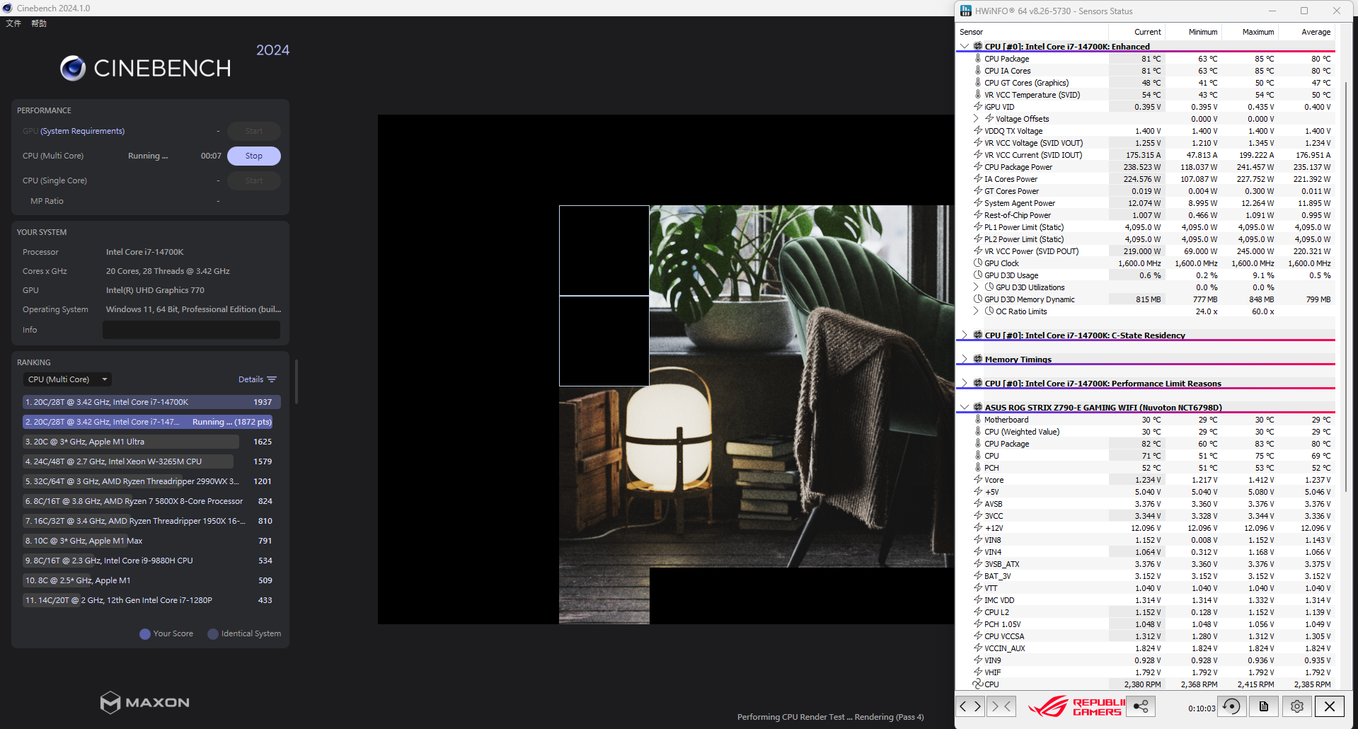Select the 8C Apple M1 ranking row
1358x729 pixels.
[x=151, y=580]
